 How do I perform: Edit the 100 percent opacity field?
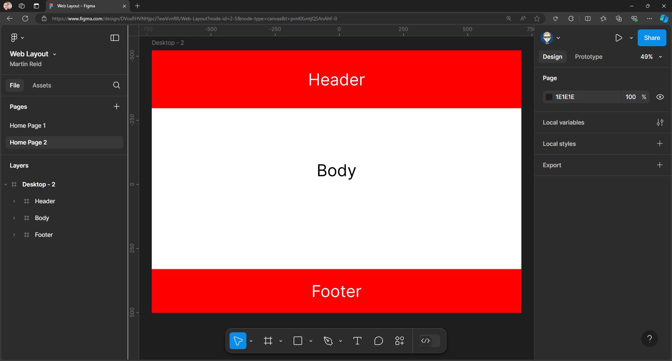click(631, 97)
